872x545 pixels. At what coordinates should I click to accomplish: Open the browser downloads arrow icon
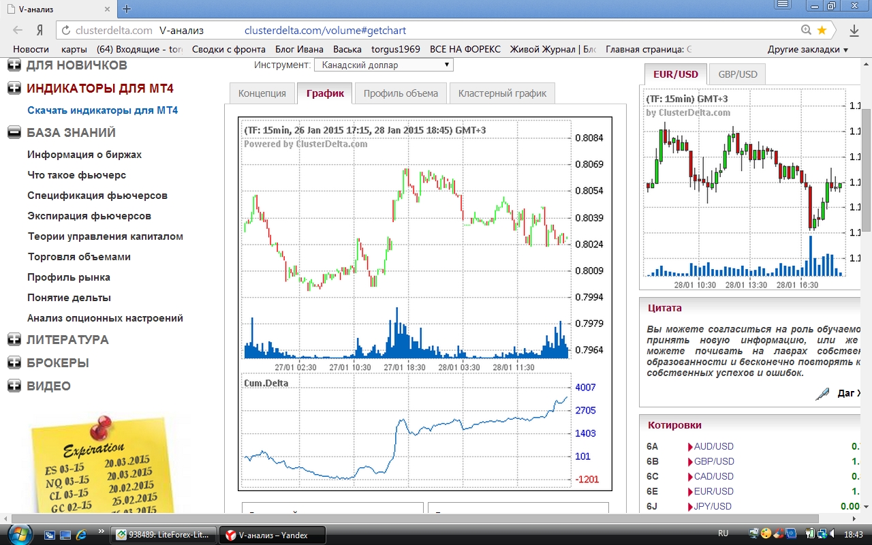tap(854, 30)
